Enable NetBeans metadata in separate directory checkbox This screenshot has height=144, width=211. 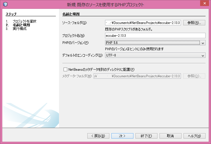coord(65,70)
